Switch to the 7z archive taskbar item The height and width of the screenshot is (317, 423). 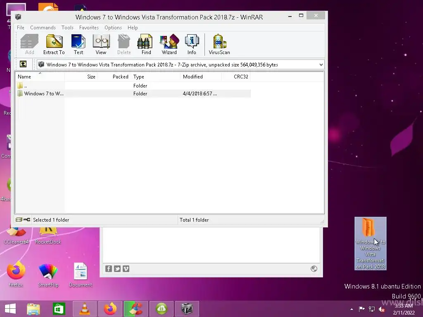point(187,309)
